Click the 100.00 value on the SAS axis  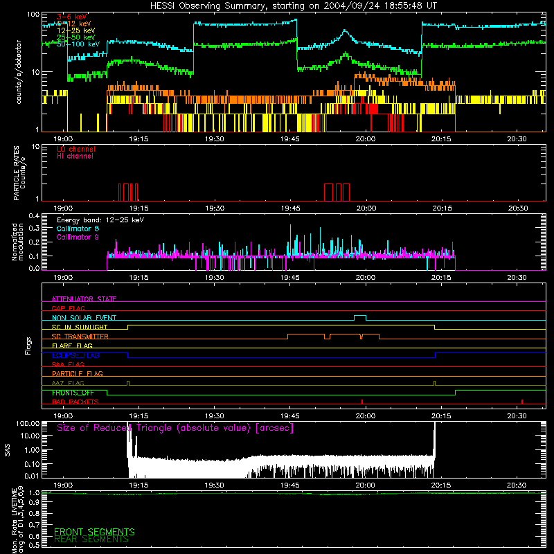click(28, 424)
